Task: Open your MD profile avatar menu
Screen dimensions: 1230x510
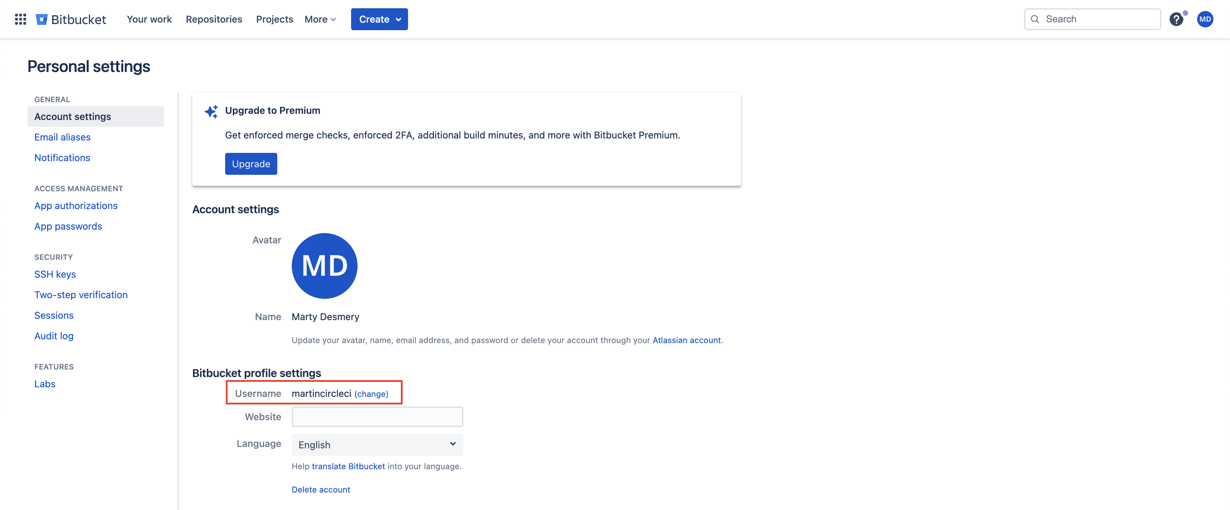Action: [1205, 19]
